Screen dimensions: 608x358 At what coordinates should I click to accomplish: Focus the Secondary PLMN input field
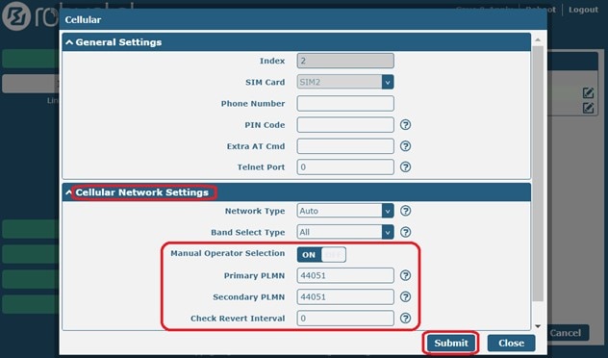point(345,297)
